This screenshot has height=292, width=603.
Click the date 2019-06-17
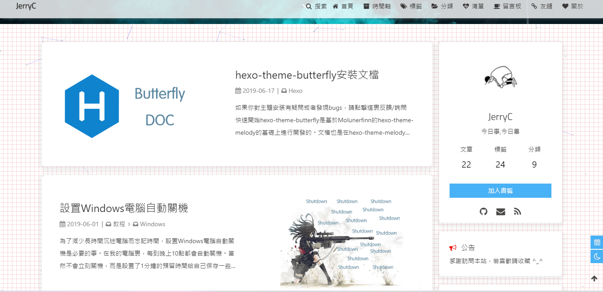click(258, 91)
